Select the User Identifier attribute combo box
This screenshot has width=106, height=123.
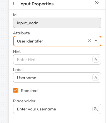(57, 41)
